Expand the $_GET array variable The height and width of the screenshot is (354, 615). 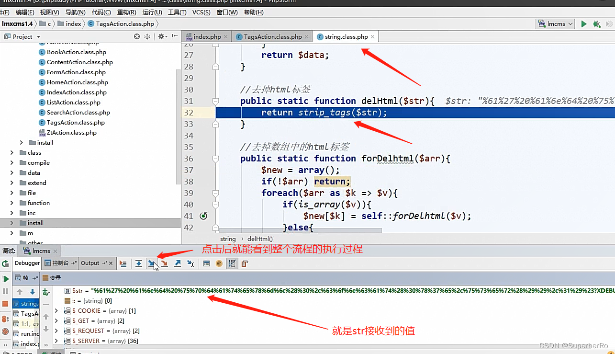(56, 321)
